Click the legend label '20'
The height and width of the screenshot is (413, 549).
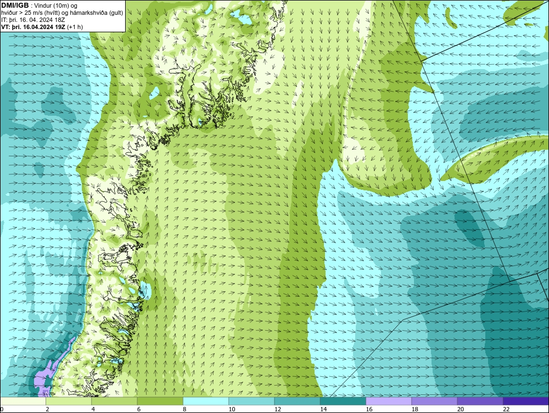[x=460, y=409]
